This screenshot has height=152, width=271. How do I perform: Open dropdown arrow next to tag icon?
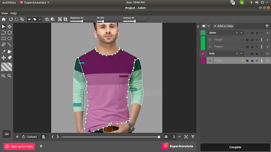(x=39, y=19)
